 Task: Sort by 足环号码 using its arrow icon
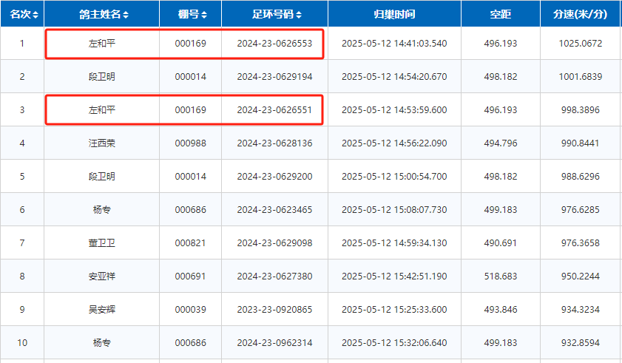point(298,15)
